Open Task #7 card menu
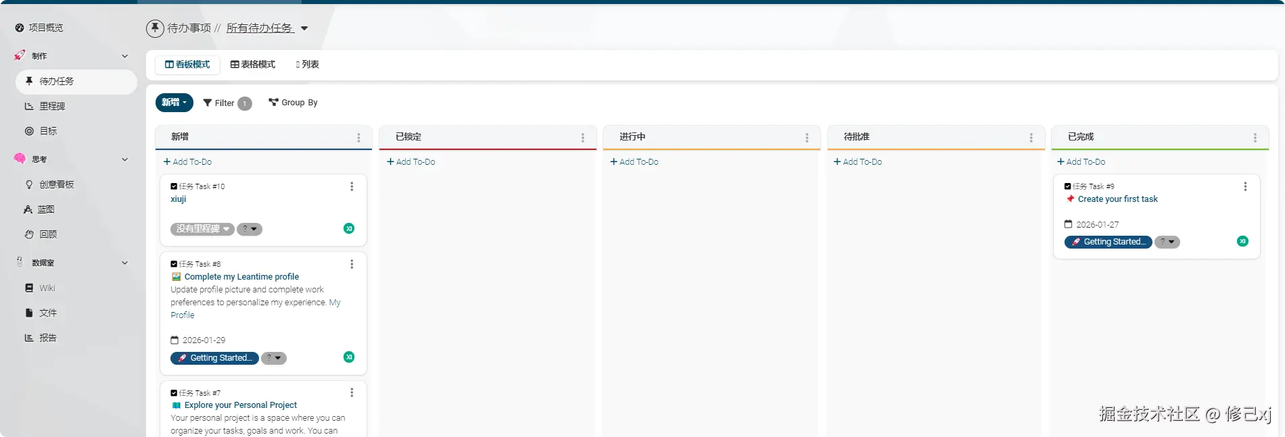This screenshot has height=437, width=1285. [352, 392]
